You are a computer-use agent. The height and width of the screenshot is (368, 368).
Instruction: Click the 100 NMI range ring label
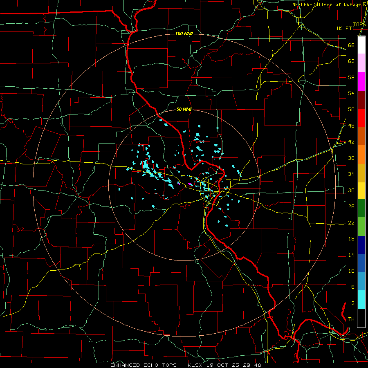(x=184, y=34)
